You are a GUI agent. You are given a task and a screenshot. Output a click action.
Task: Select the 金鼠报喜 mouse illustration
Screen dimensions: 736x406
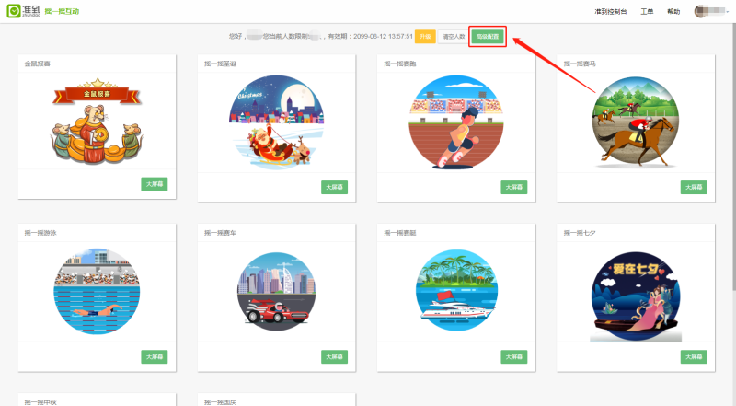97,122
